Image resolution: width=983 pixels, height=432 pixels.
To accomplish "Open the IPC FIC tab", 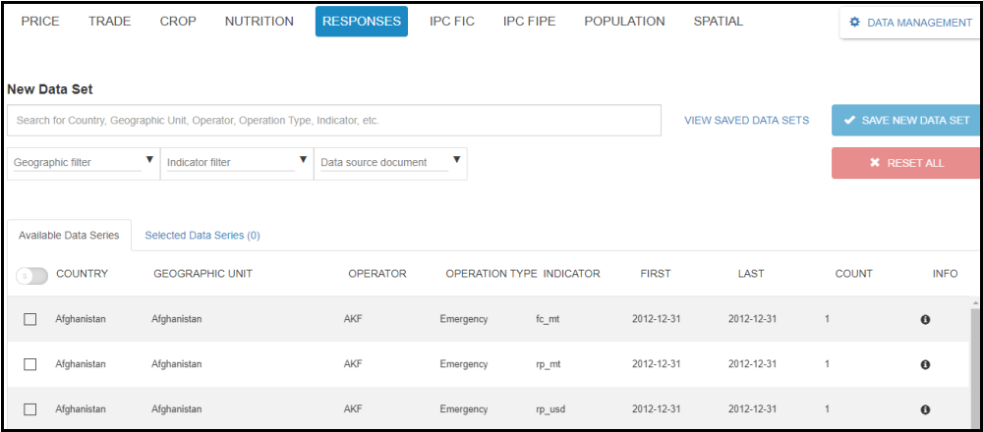I will click(452, 22).
